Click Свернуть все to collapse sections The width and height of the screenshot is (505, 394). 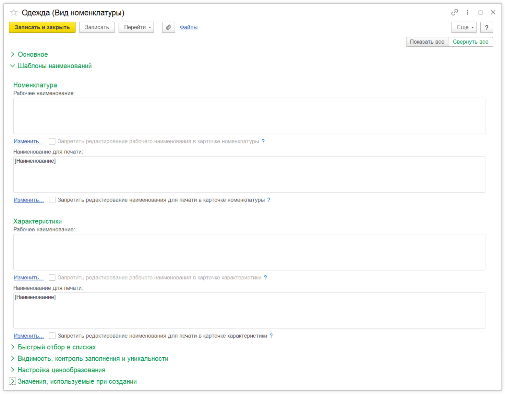[x=470, y=42]
